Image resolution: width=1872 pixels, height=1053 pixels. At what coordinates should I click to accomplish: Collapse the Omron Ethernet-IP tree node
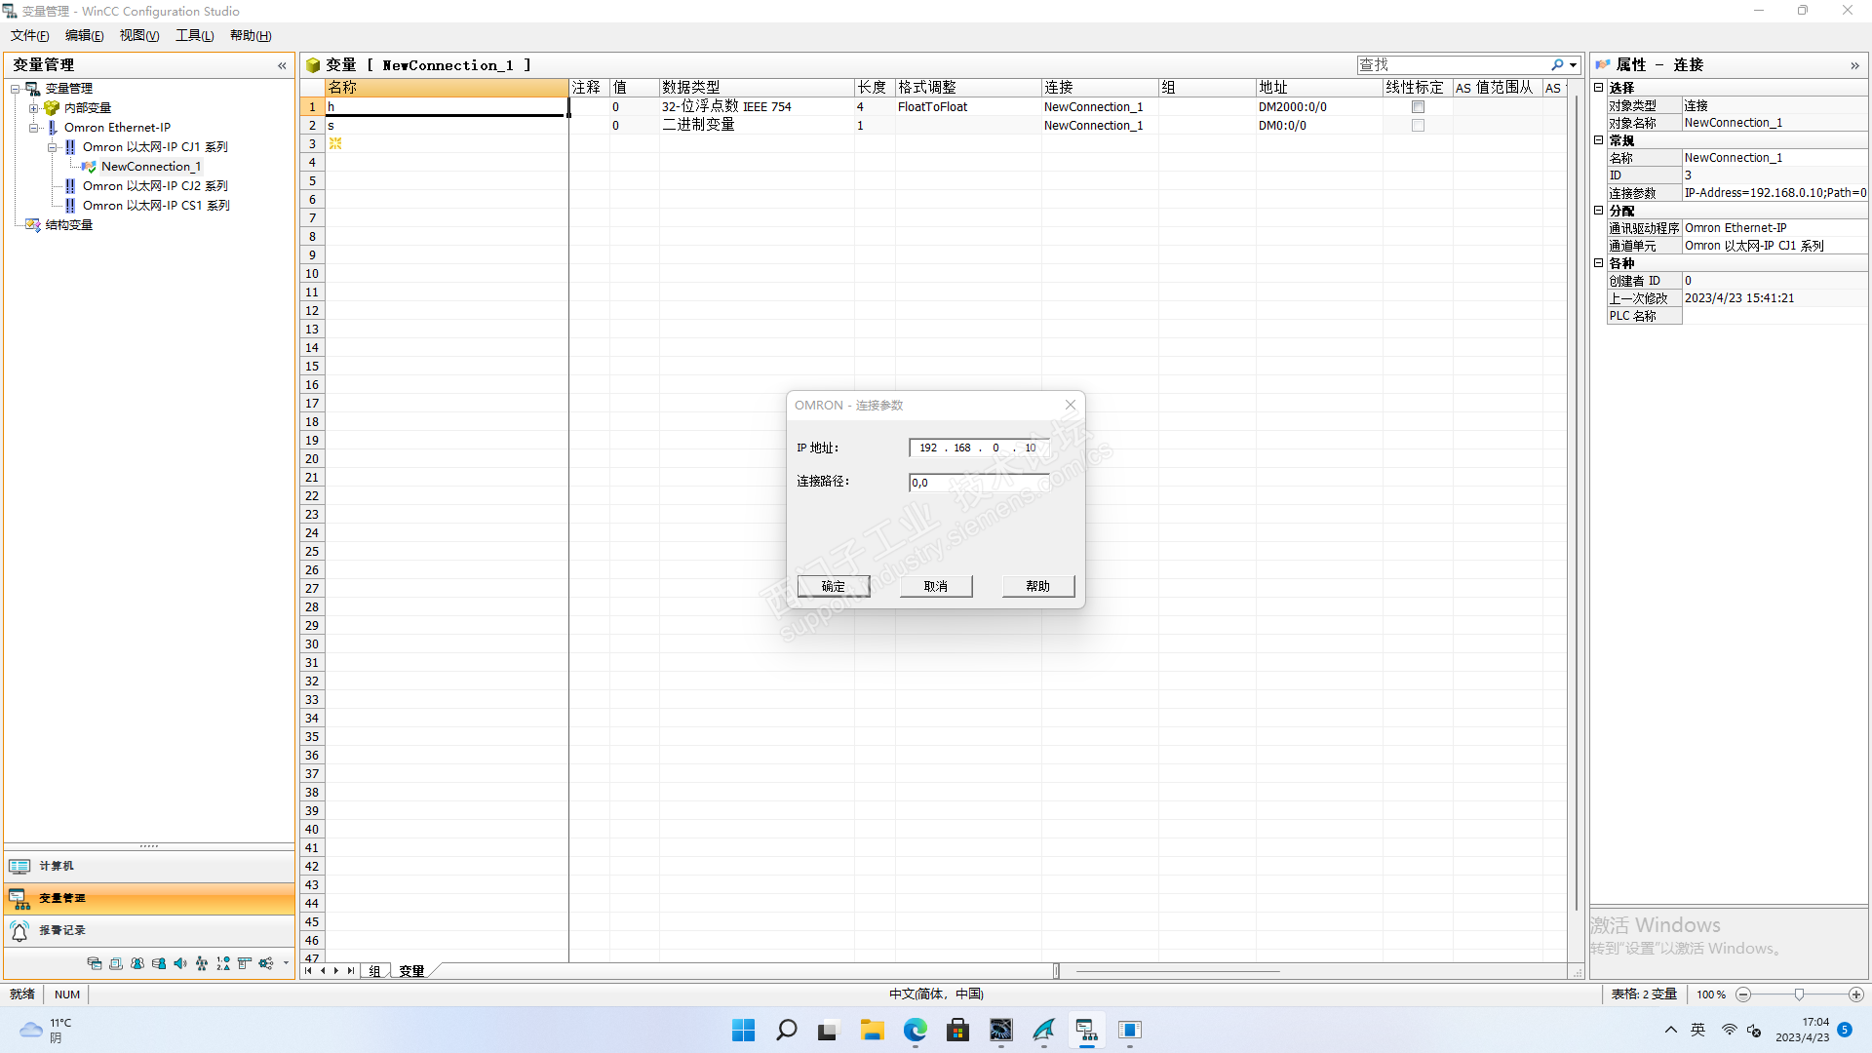[x=34, y=128]
